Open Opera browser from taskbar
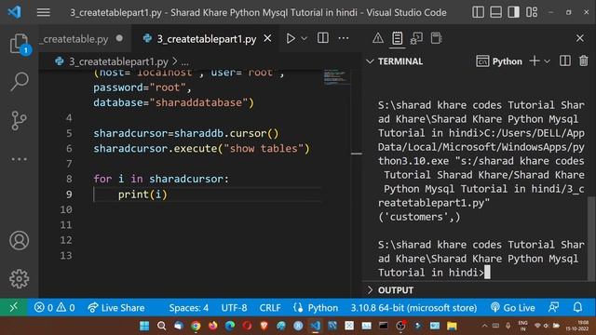The image size is (596, 335). (247, 326)
